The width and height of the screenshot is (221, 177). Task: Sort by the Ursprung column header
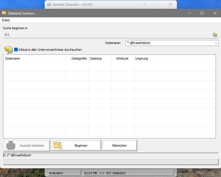pos(175,58)
